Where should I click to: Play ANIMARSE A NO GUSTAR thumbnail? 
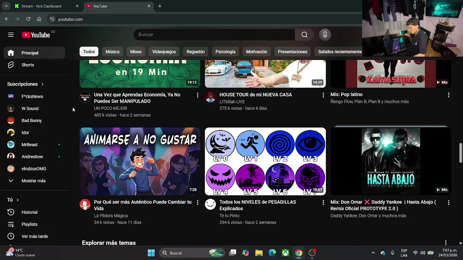140,161
